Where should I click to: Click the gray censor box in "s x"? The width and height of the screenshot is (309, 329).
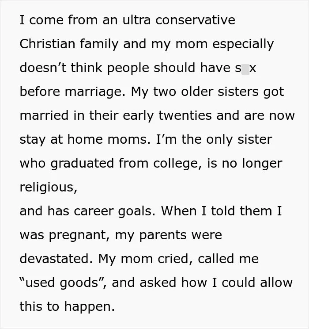click(245, 69)
